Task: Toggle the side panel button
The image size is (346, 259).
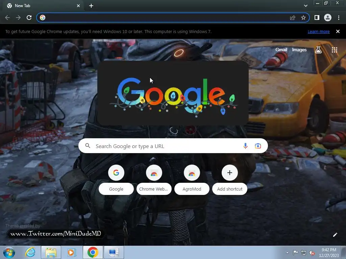Action: 317,18
